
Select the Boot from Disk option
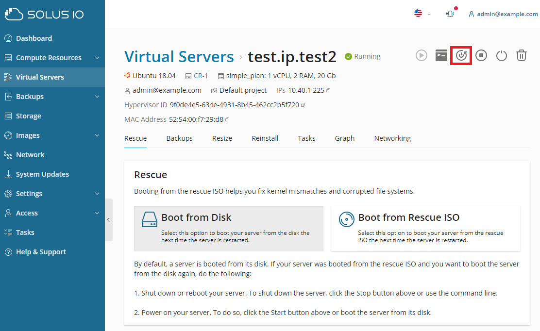pos(228,229)
